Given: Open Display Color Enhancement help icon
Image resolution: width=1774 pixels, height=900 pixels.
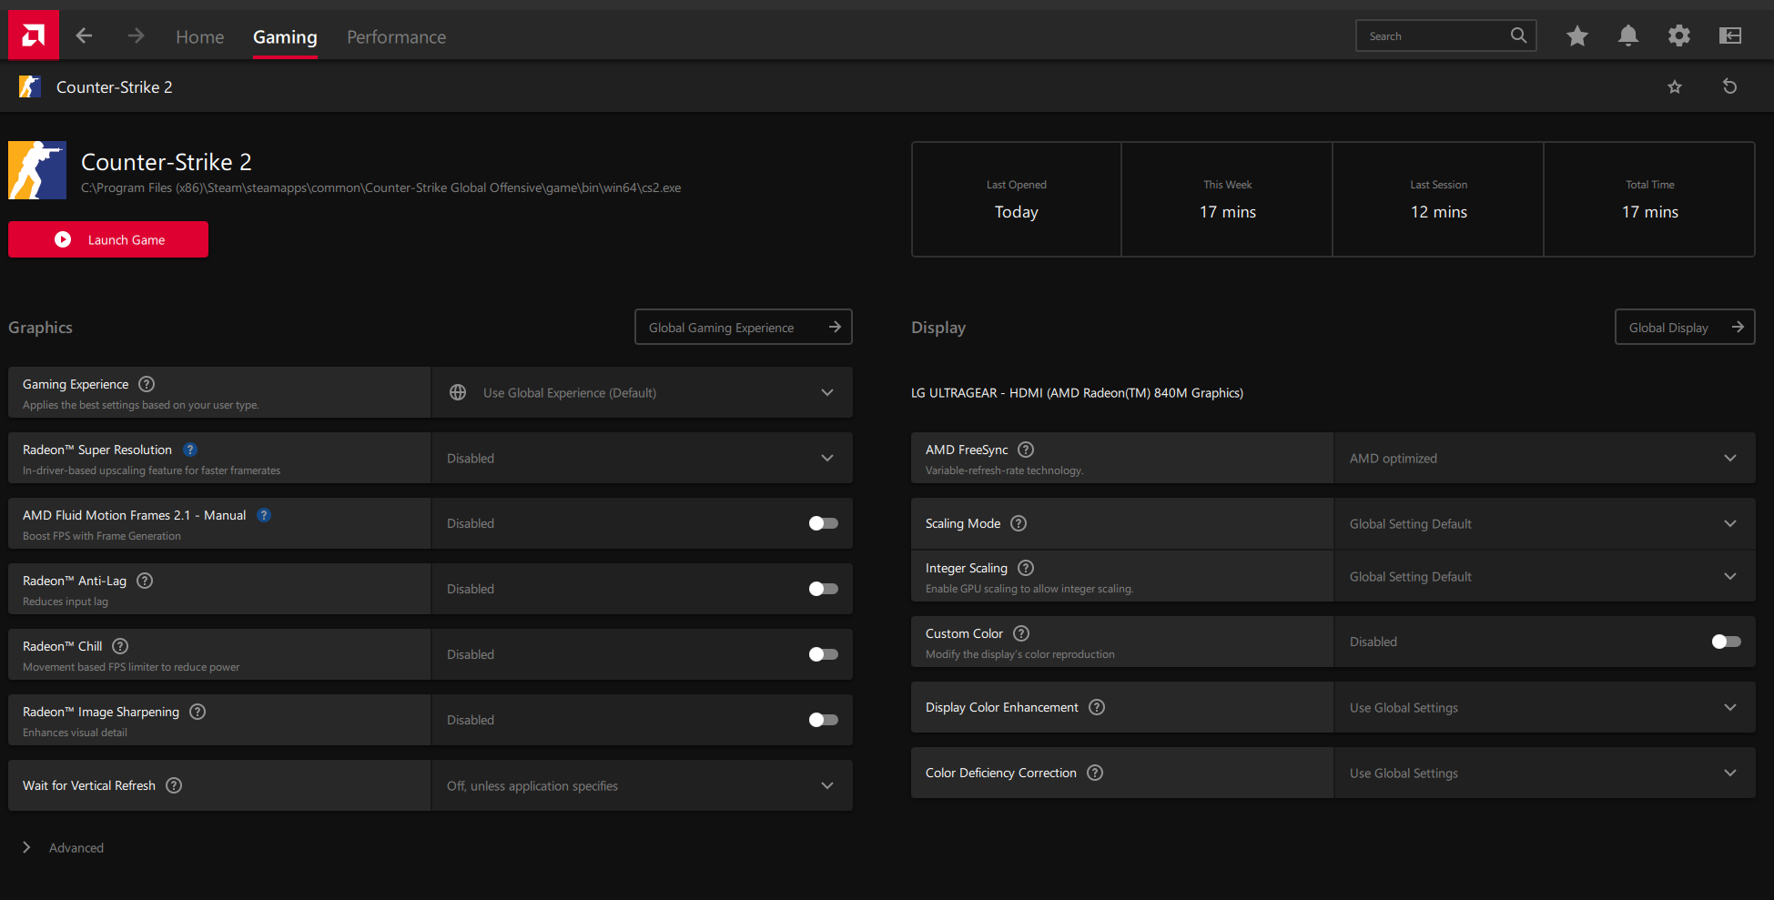Looking at the screenshot, I should 1097,707.
